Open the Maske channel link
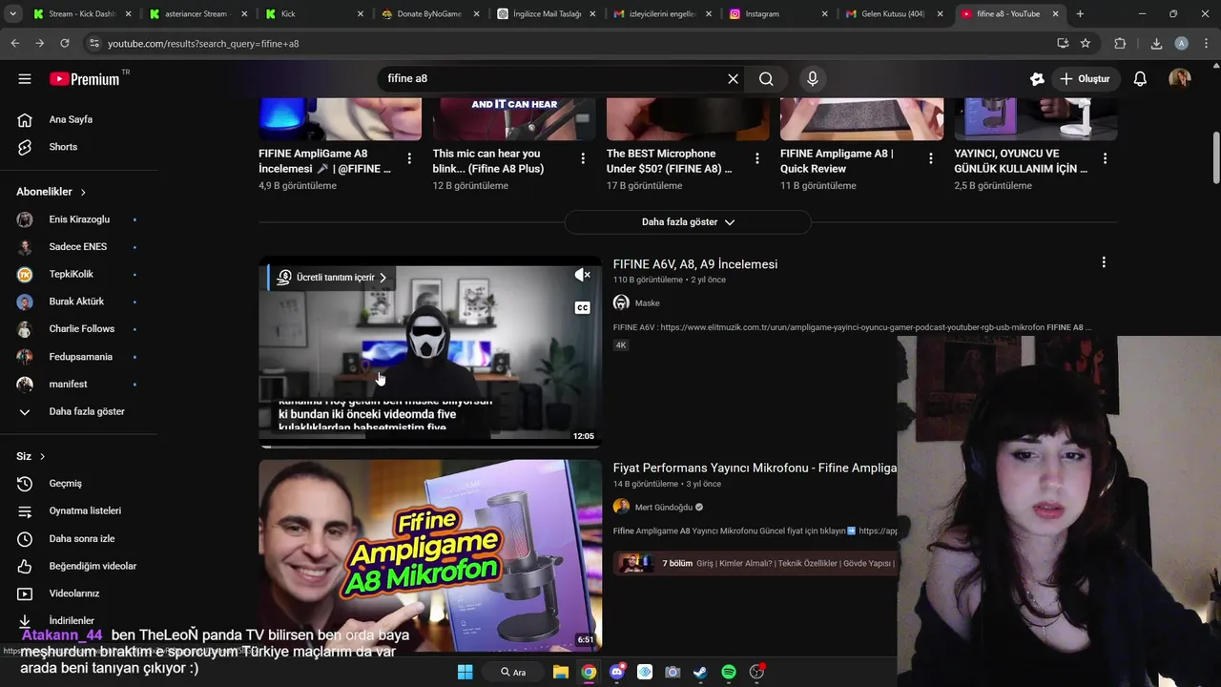The width and height of the screenshot is (1221, 687). pyautogui.click(x=648, y=303)
